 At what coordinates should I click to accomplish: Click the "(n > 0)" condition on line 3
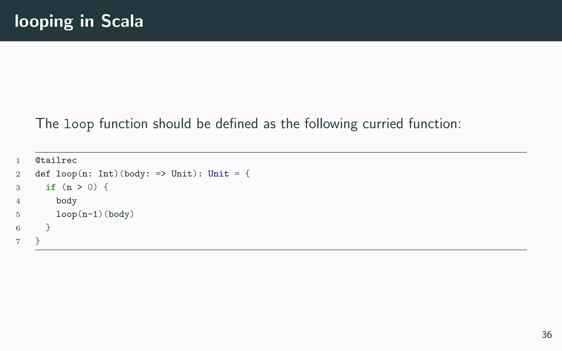(x=80, y=187)
